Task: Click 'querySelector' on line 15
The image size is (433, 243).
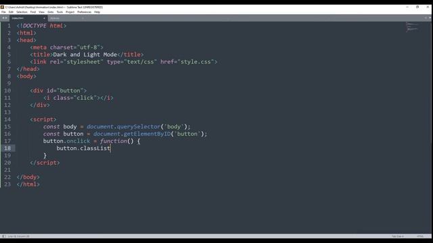Action: tap(139, 126)
